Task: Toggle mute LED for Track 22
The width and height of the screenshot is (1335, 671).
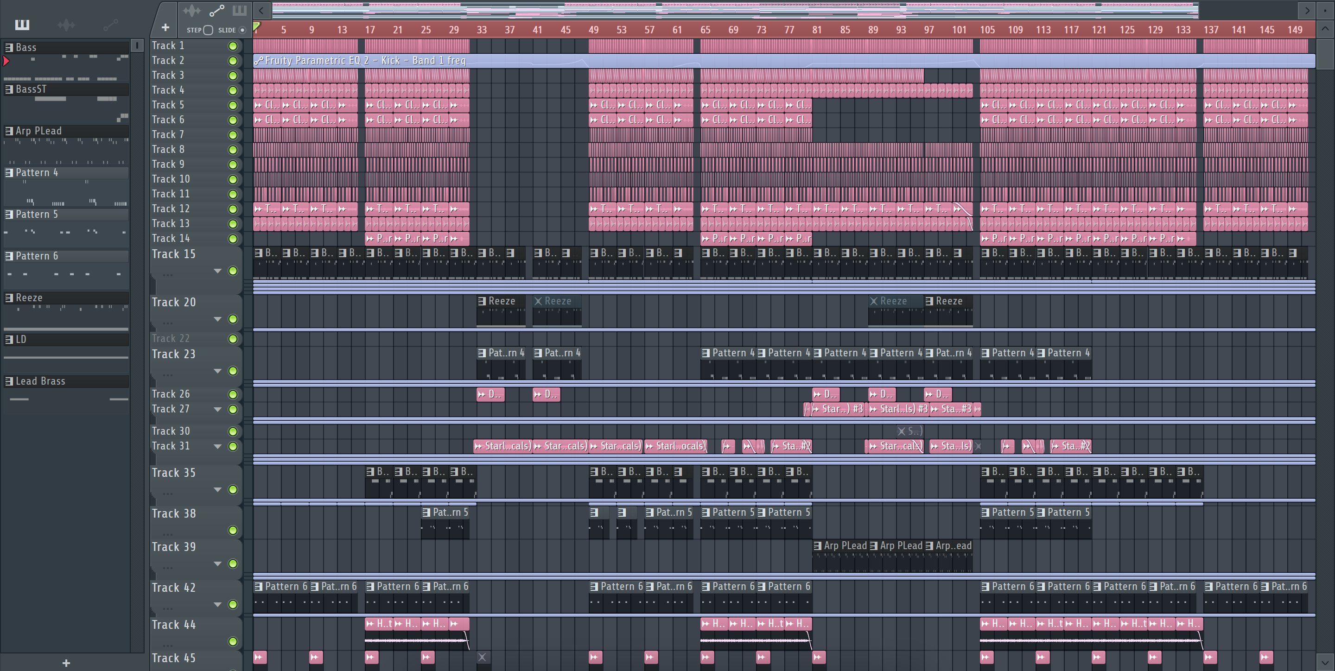Action: click(233, 339)
